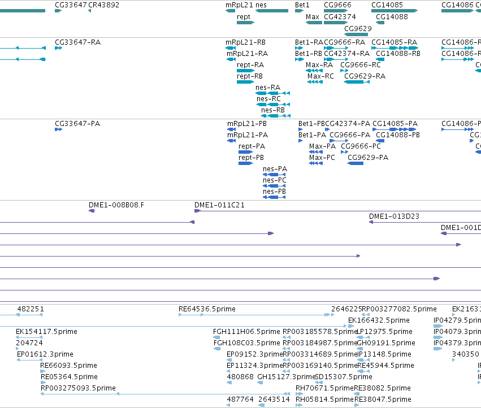Select protein nes-PB
The height and width of the screenshot is (408, 481).
click(274, 198)
